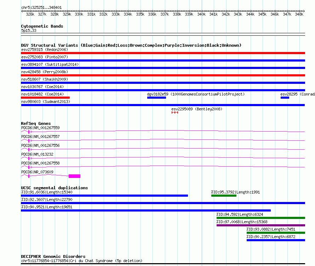Click the PDCD6 NR_073609 magenta exon block
This screenshot has width=315, height=266.
(74, 176)
